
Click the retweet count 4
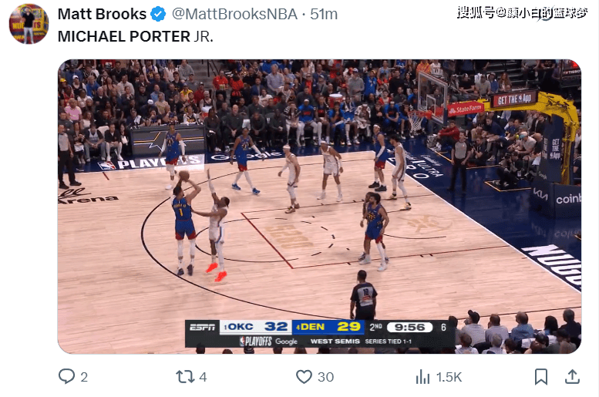coord(203,377)
